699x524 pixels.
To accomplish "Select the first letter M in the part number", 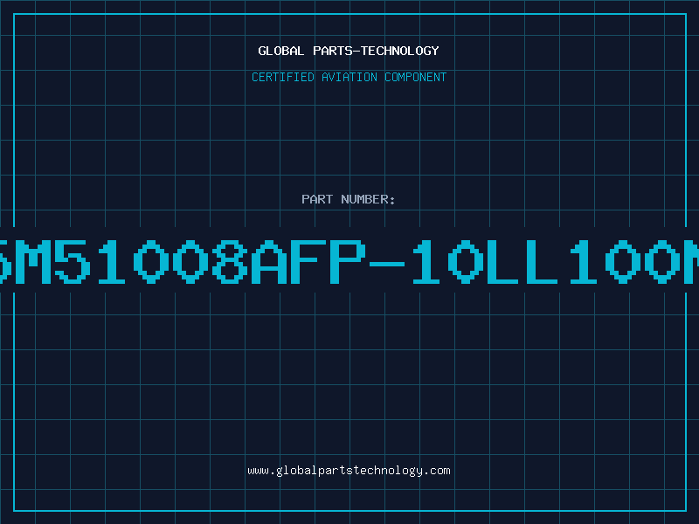I will click(x=34, y=261).
